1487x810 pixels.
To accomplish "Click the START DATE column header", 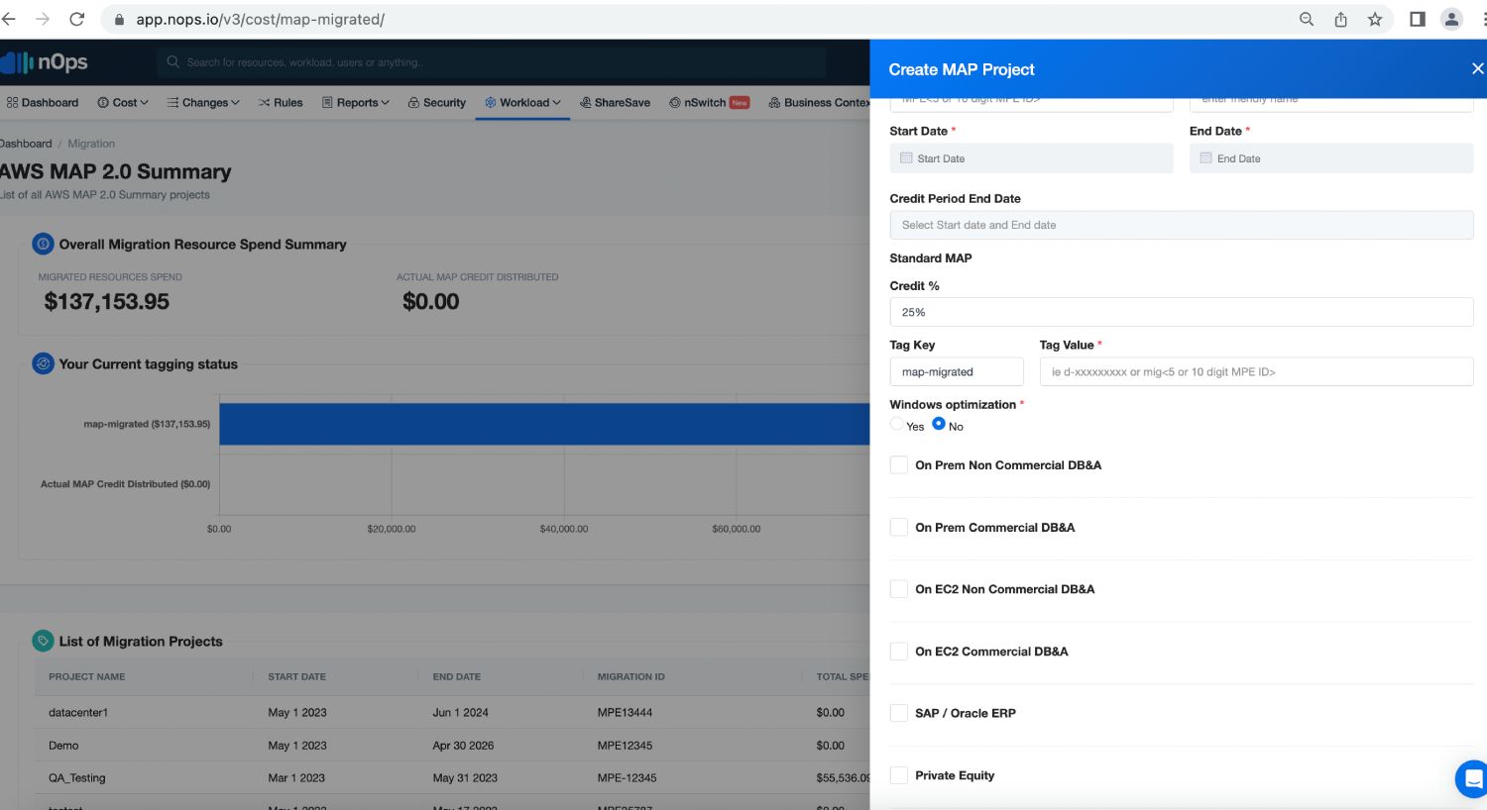I will 296,677.
